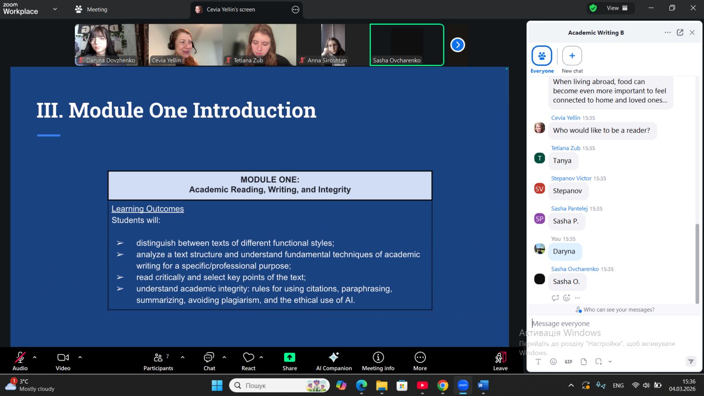Open the React emoji menu
704x396 pixels.
point(249,361)
